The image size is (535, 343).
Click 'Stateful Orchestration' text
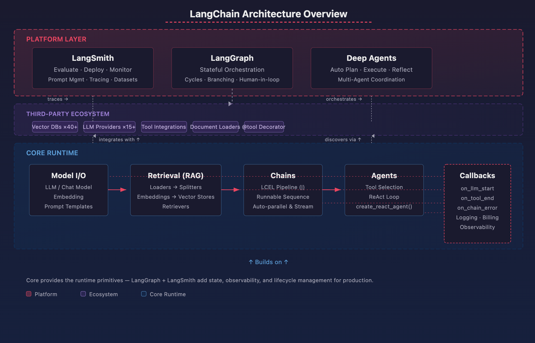click(x=232, y=70)
